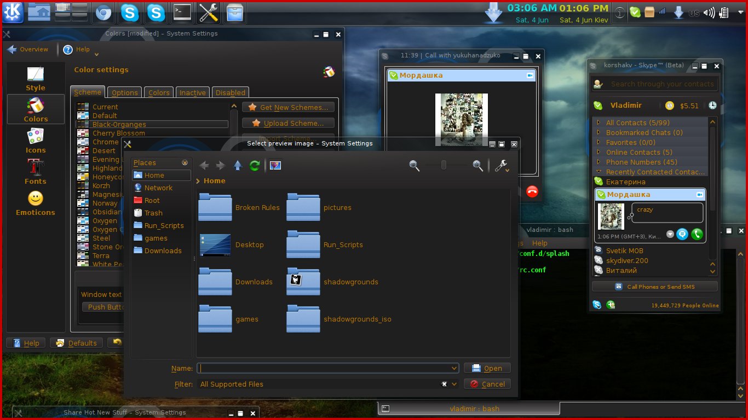Viewport: 748px width, 420px height.
Task: Adjust the icon zoom slider in file dialog
Action: pos(444,165)
